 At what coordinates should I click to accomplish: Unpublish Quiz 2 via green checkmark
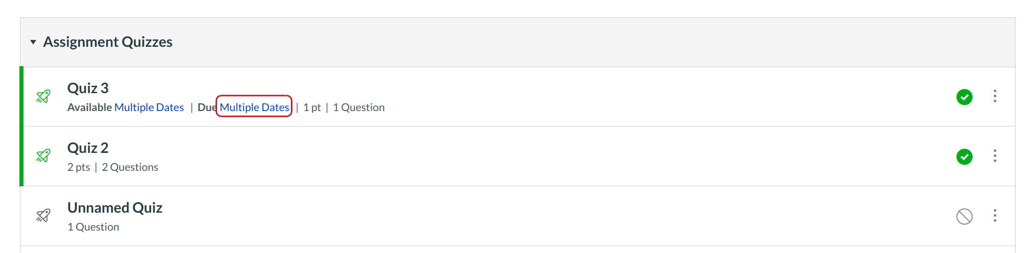964,156
